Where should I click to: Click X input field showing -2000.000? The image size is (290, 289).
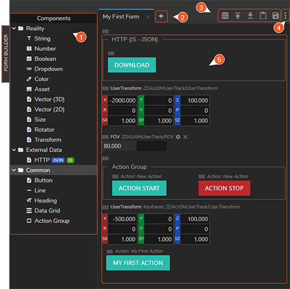[122, 101]
